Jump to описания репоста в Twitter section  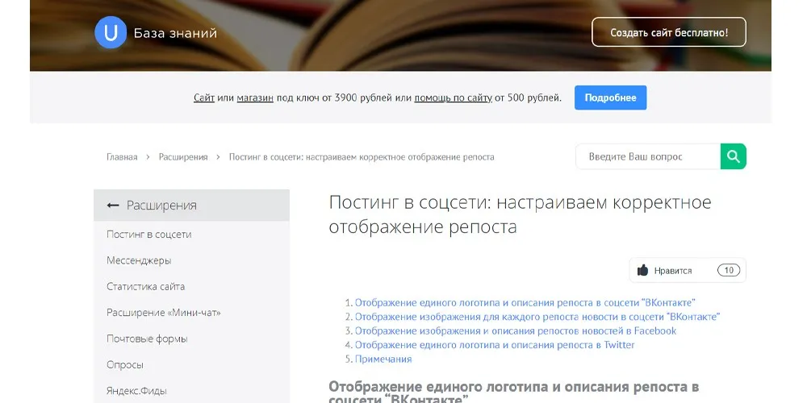(495, 345)
